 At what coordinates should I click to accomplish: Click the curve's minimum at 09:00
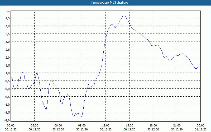tap(82, 116)
